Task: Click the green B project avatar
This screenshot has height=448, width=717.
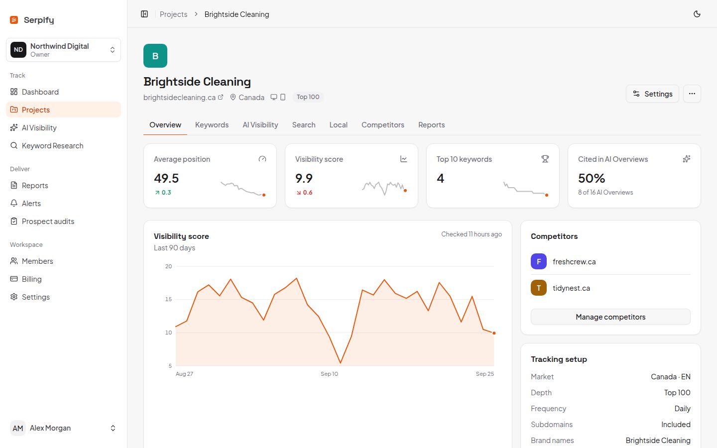Action: point(155,56)
